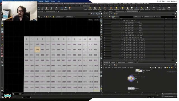Click the red magnet snapping icon in left toolbar
This screenshot has height=101, width=179.
coord(2,56)
